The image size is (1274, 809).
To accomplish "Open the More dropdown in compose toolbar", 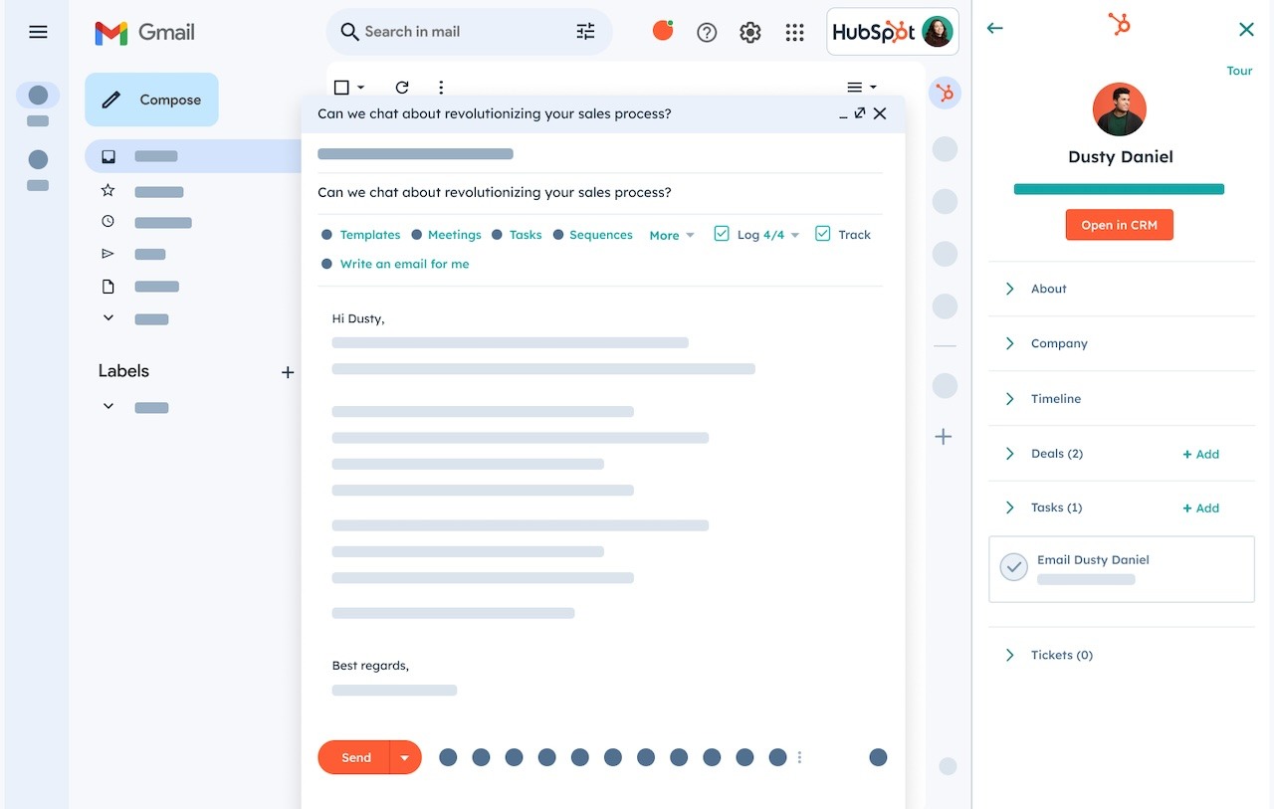I will click(672, 236).
